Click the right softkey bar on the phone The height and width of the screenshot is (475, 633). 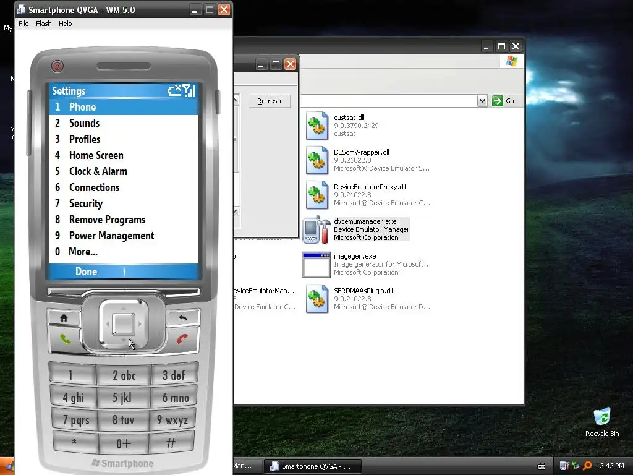[x=162, y=292]
